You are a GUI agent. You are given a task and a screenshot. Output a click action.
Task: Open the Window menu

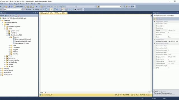click(x=33, y=4)
